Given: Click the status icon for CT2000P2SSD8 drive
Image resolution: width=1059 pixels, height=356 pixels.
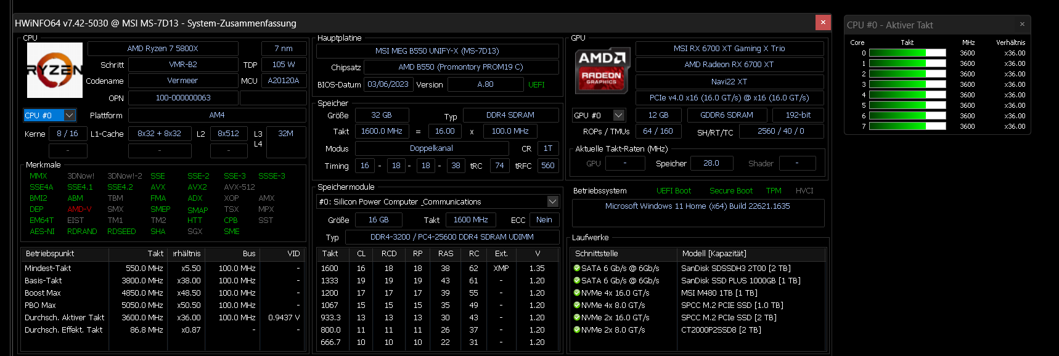Looking at the screenshot, I should (x=577, y=330).
